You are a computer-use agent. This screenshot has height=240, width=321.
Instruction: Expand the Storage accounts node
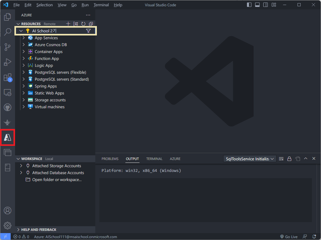(x=24, y=100)
